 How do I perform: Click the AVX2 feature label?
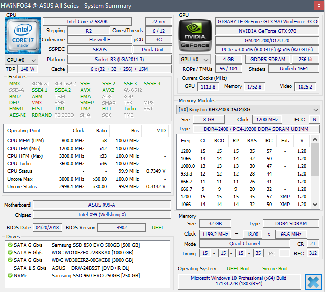[x=108, y=90]
